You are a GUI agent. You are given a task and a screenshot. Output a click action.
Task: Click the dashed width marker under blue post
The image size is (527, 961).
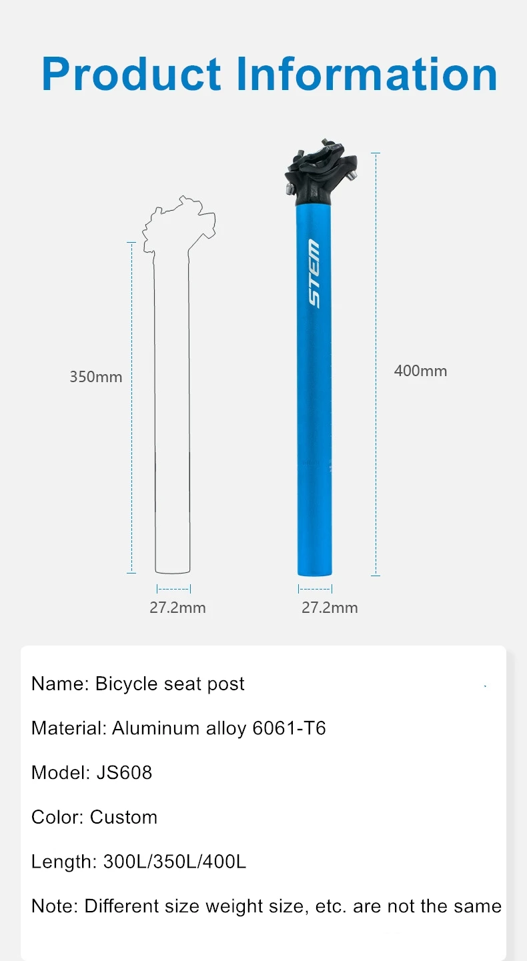tap(315, 589)
